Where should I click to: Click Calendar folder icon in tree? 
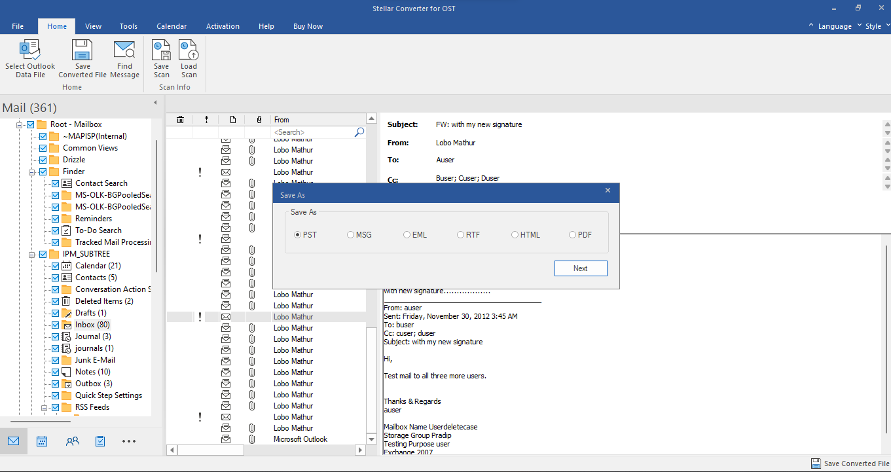pyautogui.click(x=66, y=266)
